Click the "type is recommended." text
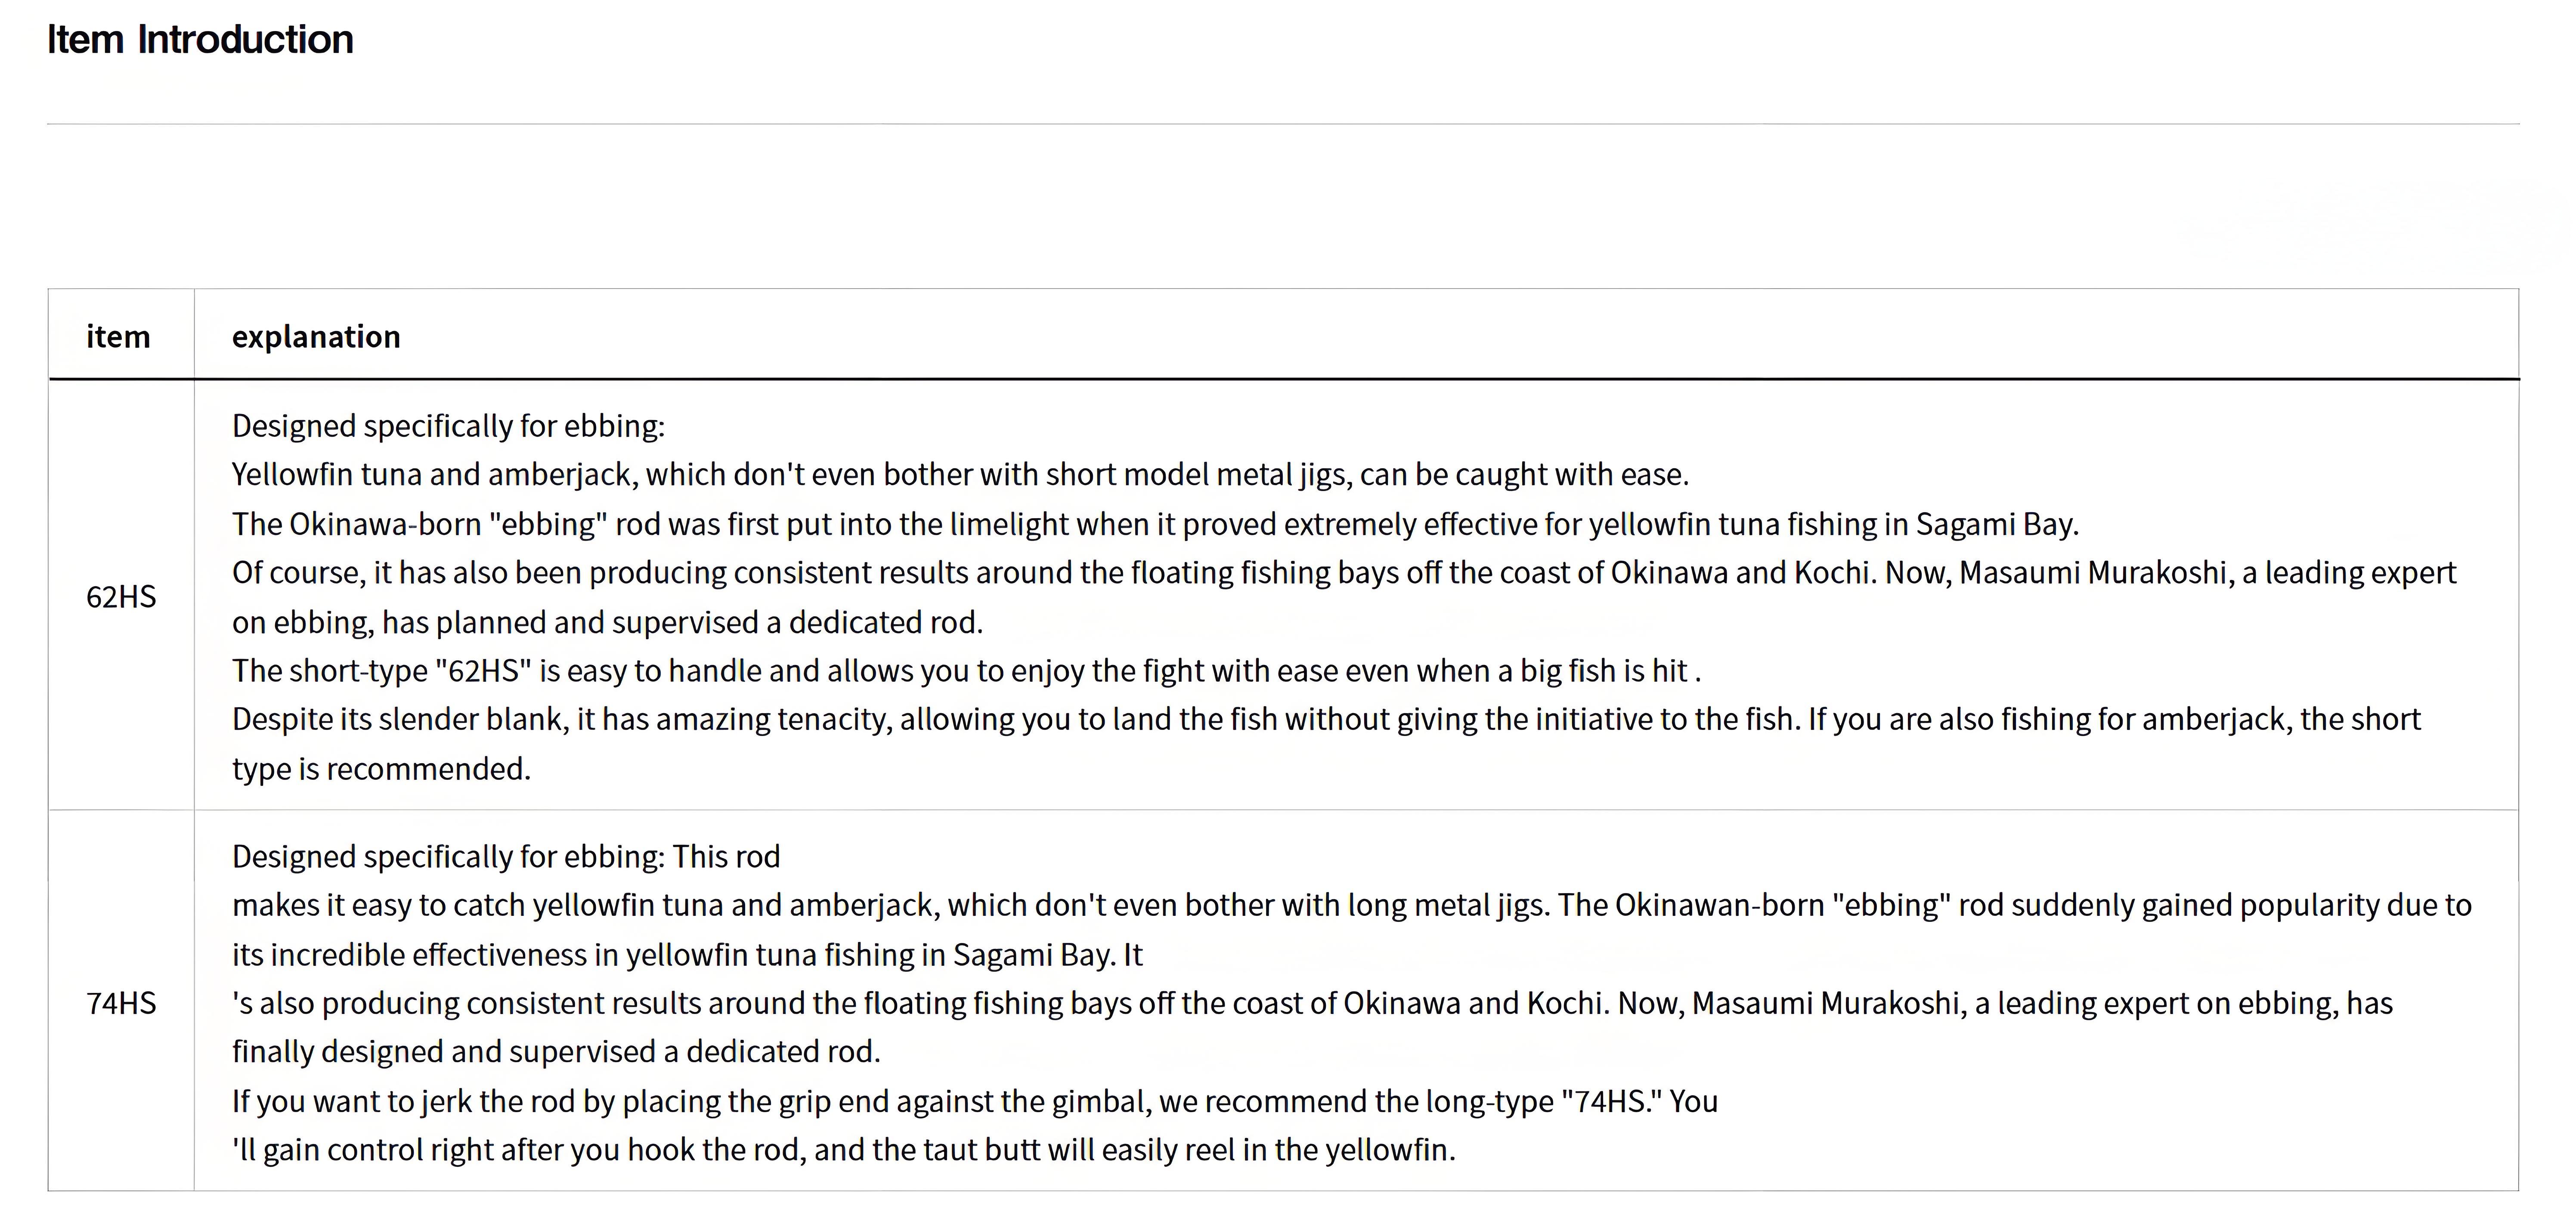Screen dimensions: 2576x1212 click(x=381, y=769)
